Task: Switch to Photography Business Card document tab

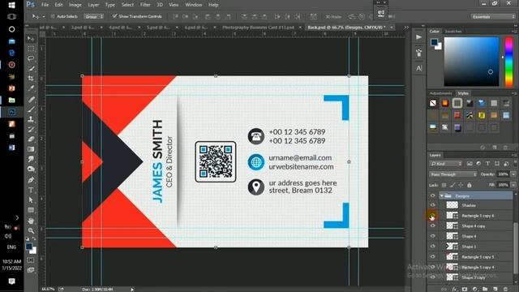Action: pos(258,28)
